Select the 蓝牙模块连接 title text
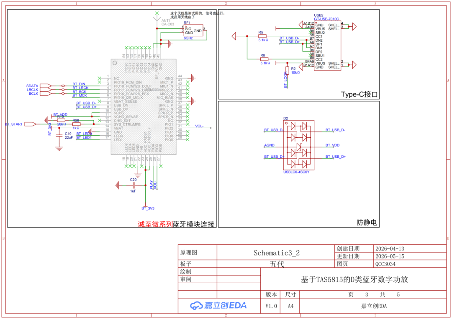452x319 pixels. (193, 224)
